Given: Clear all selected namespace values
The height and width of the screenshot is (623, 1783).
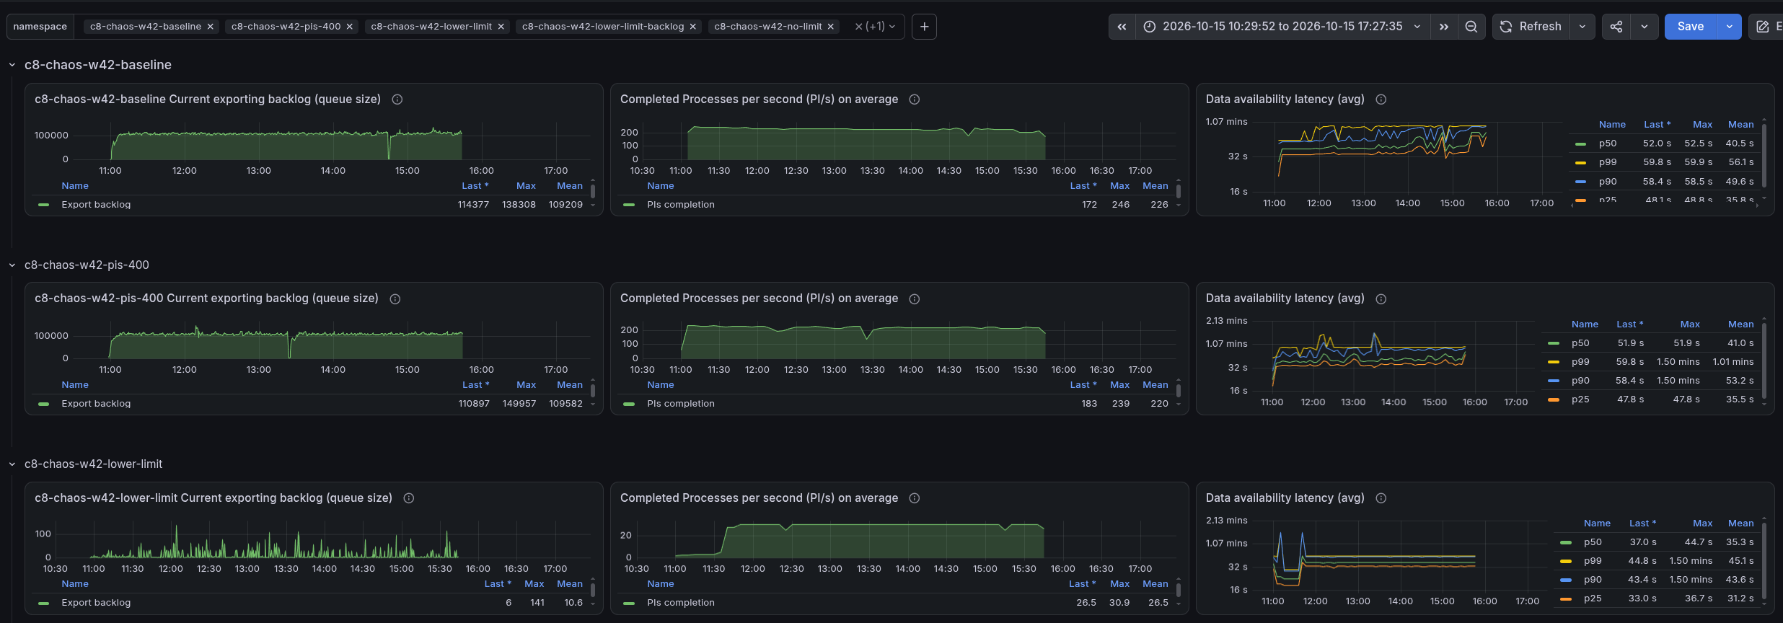Looking at the screenshot, I should coord(858,27).
